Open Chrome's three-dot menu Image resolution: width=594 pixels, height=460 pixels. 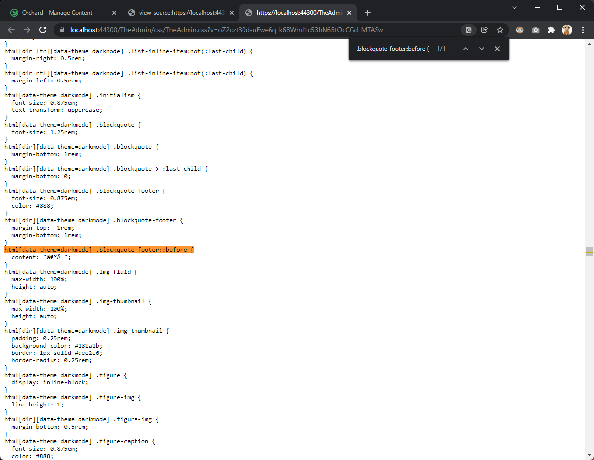pos(583,30)
